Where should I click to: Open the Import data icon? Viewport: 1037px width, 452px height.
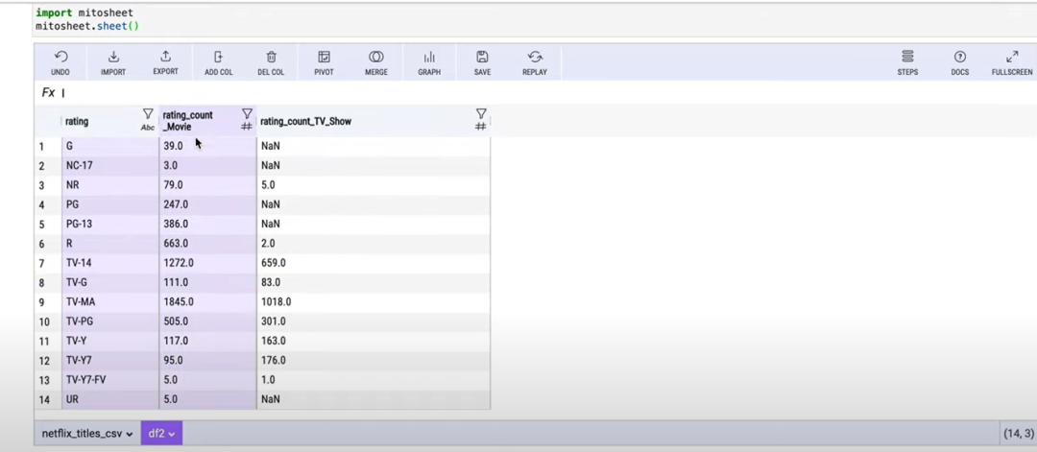pos(113,57)
